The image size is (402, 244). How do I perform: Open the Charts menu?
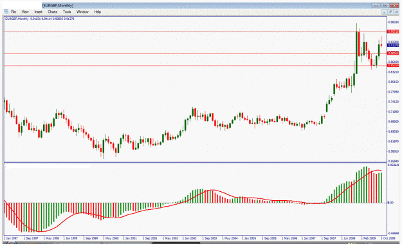tap(52, 12)
